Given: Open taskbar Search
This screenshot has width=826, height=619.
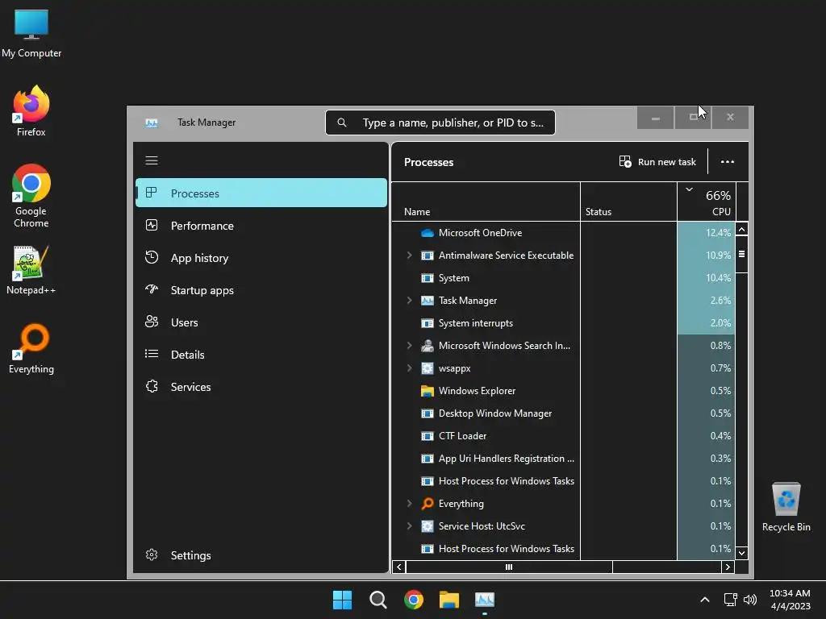Looking at the screenshot, I should (378, 600).
